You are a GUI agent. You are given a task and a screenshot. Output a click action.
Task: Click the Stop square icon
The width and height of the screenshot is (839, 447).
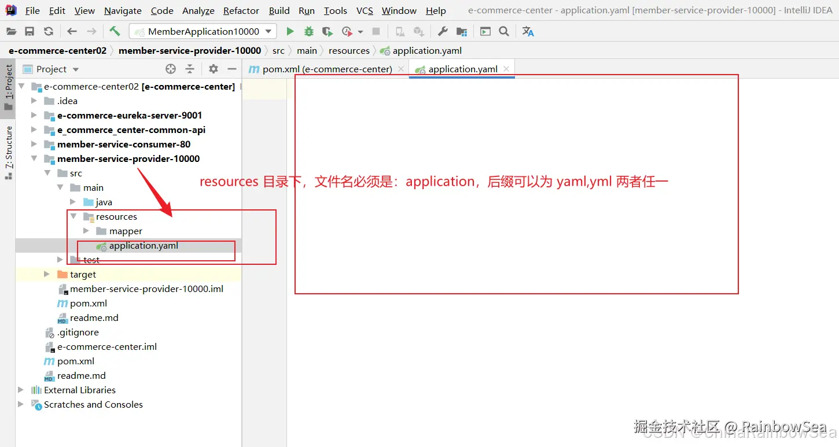coord(376,32)
